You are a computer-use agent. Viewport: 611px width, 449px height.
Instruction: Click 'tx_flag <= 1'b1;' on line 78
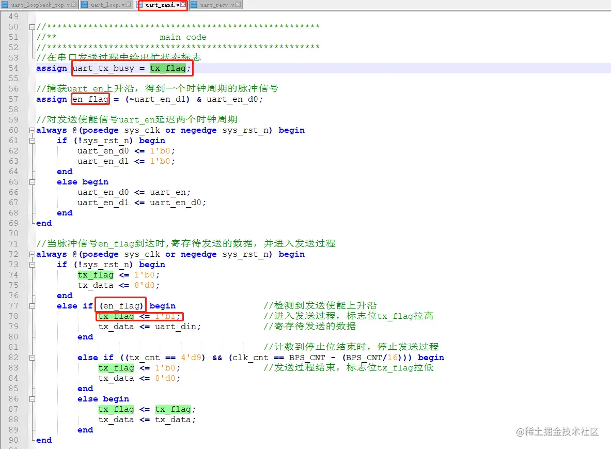tap(139, 316)
